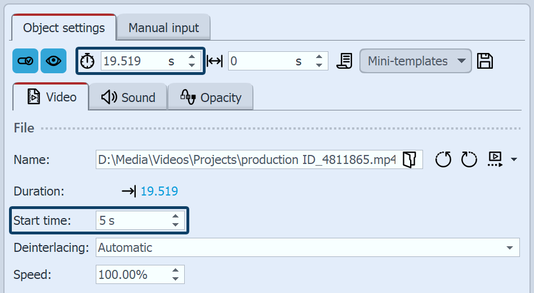Increase the Start time value

tap(175, 216)
